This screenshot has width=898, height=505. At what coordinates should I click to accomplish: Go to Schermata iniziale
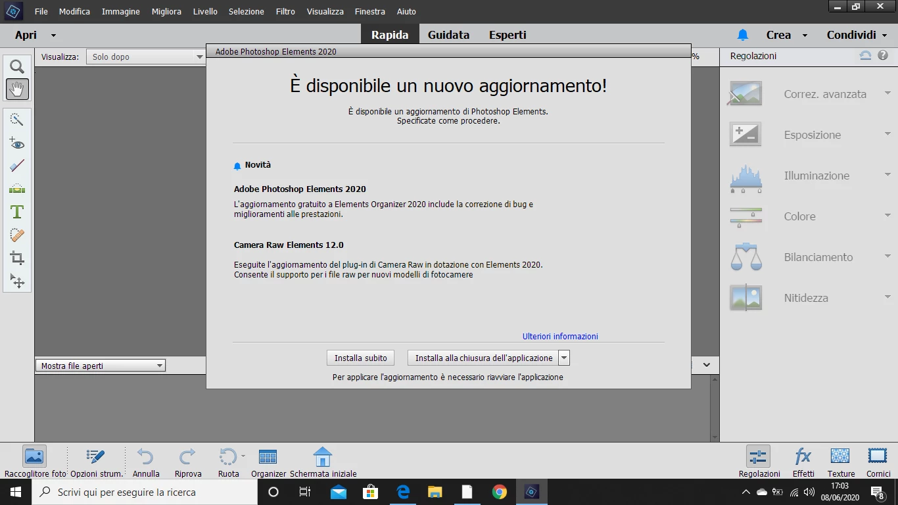[323, 462]
